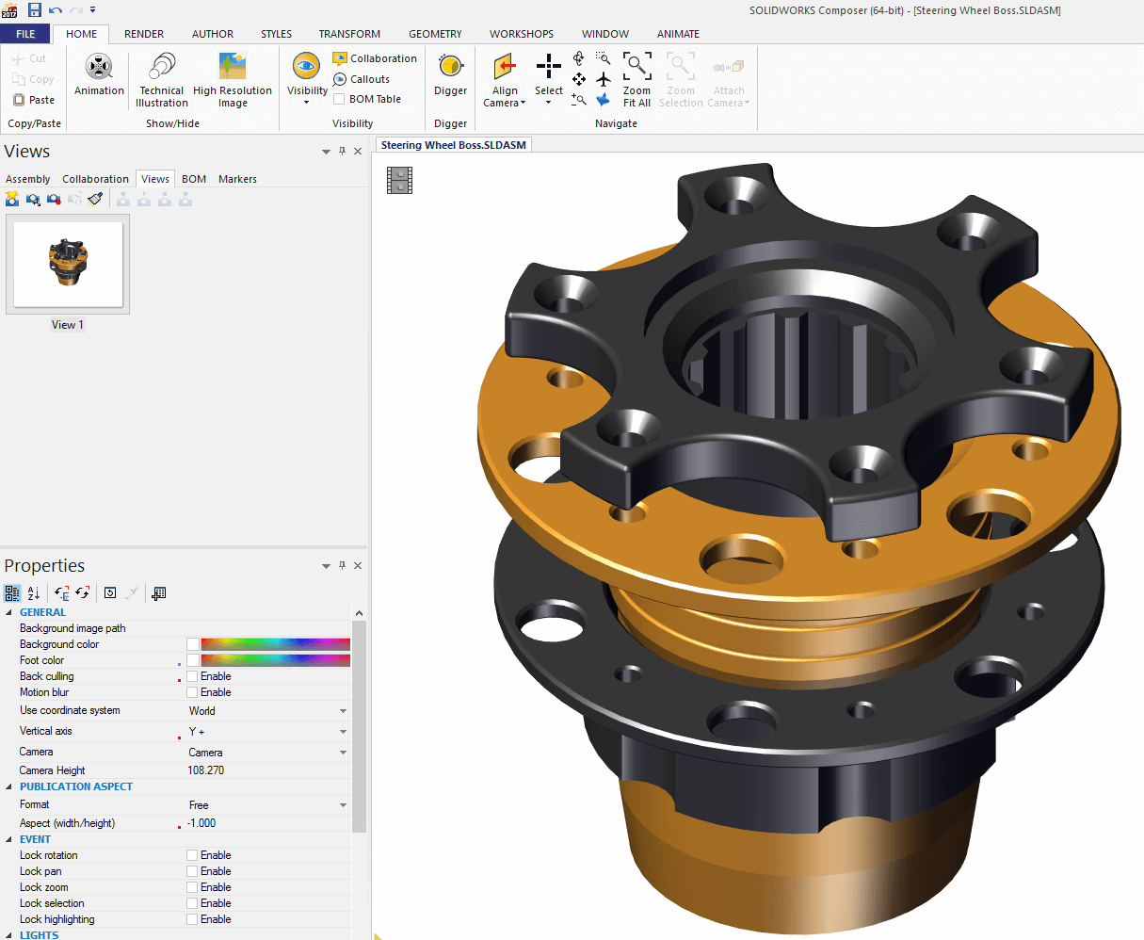Click the Collaboration visibility button
Screen dimensions: 1144x940
(x=375, y=58)
